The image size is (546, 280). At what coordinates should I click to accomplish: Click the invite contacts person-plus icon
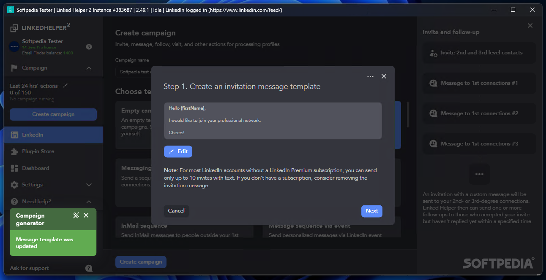pos(433,53)
